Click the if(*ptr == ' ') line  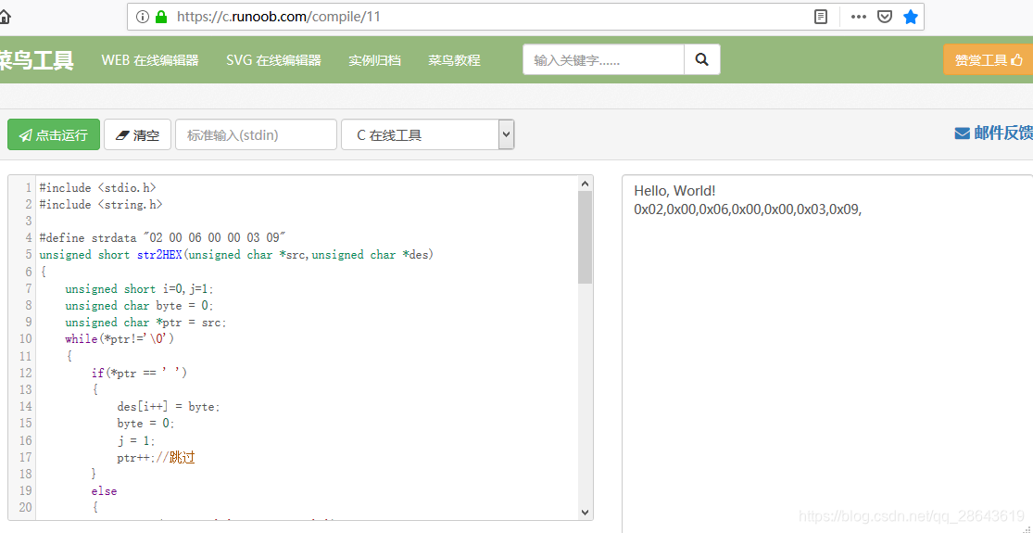139,373
